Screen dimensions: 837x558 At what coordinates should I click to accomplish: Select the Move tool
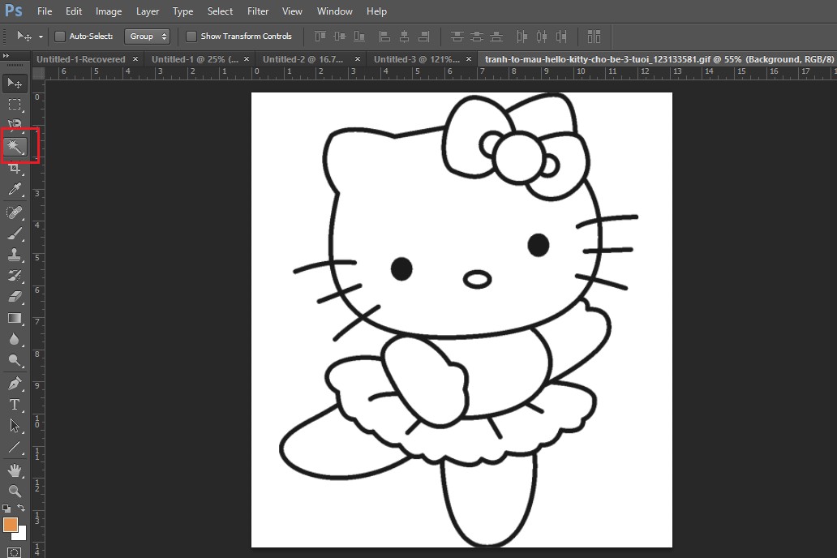[x=15, y=83]
